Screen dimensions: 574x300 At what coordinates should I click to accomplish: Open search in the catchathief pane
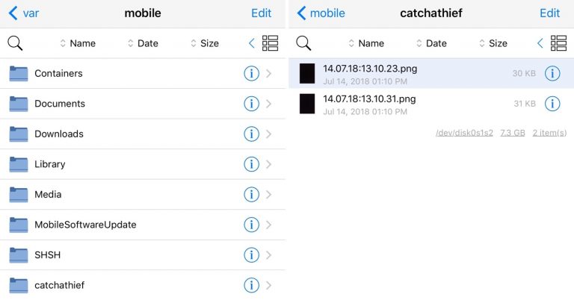[x=303, y=43]
